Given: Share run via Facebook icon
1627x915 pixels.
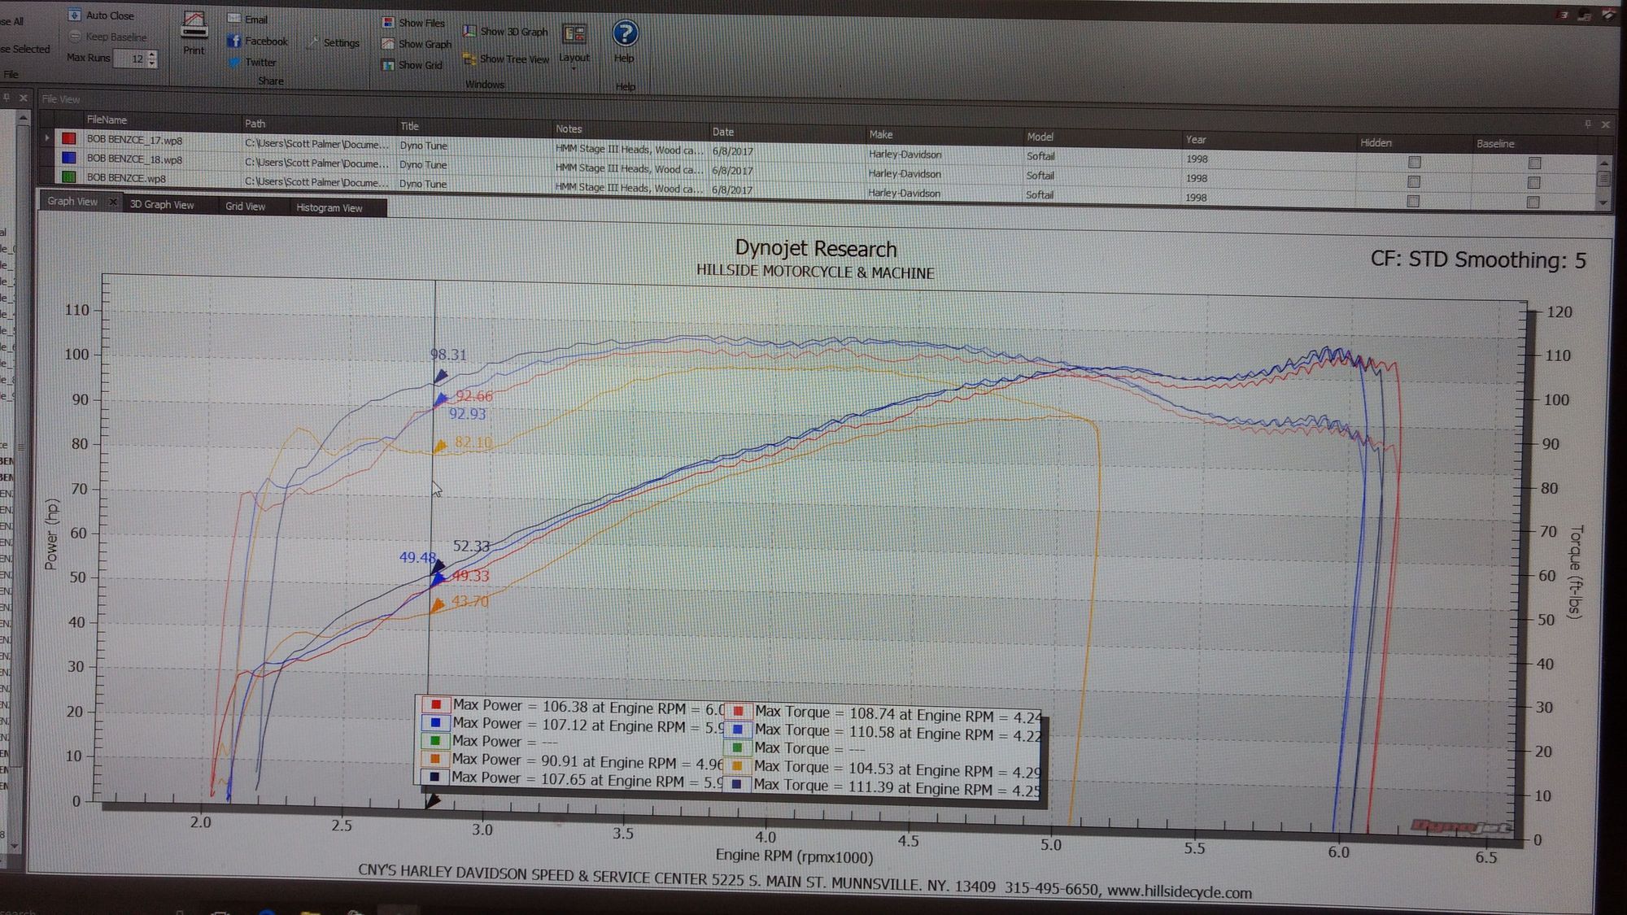Looking at the screenshot, I should click(x=234, y=41).
